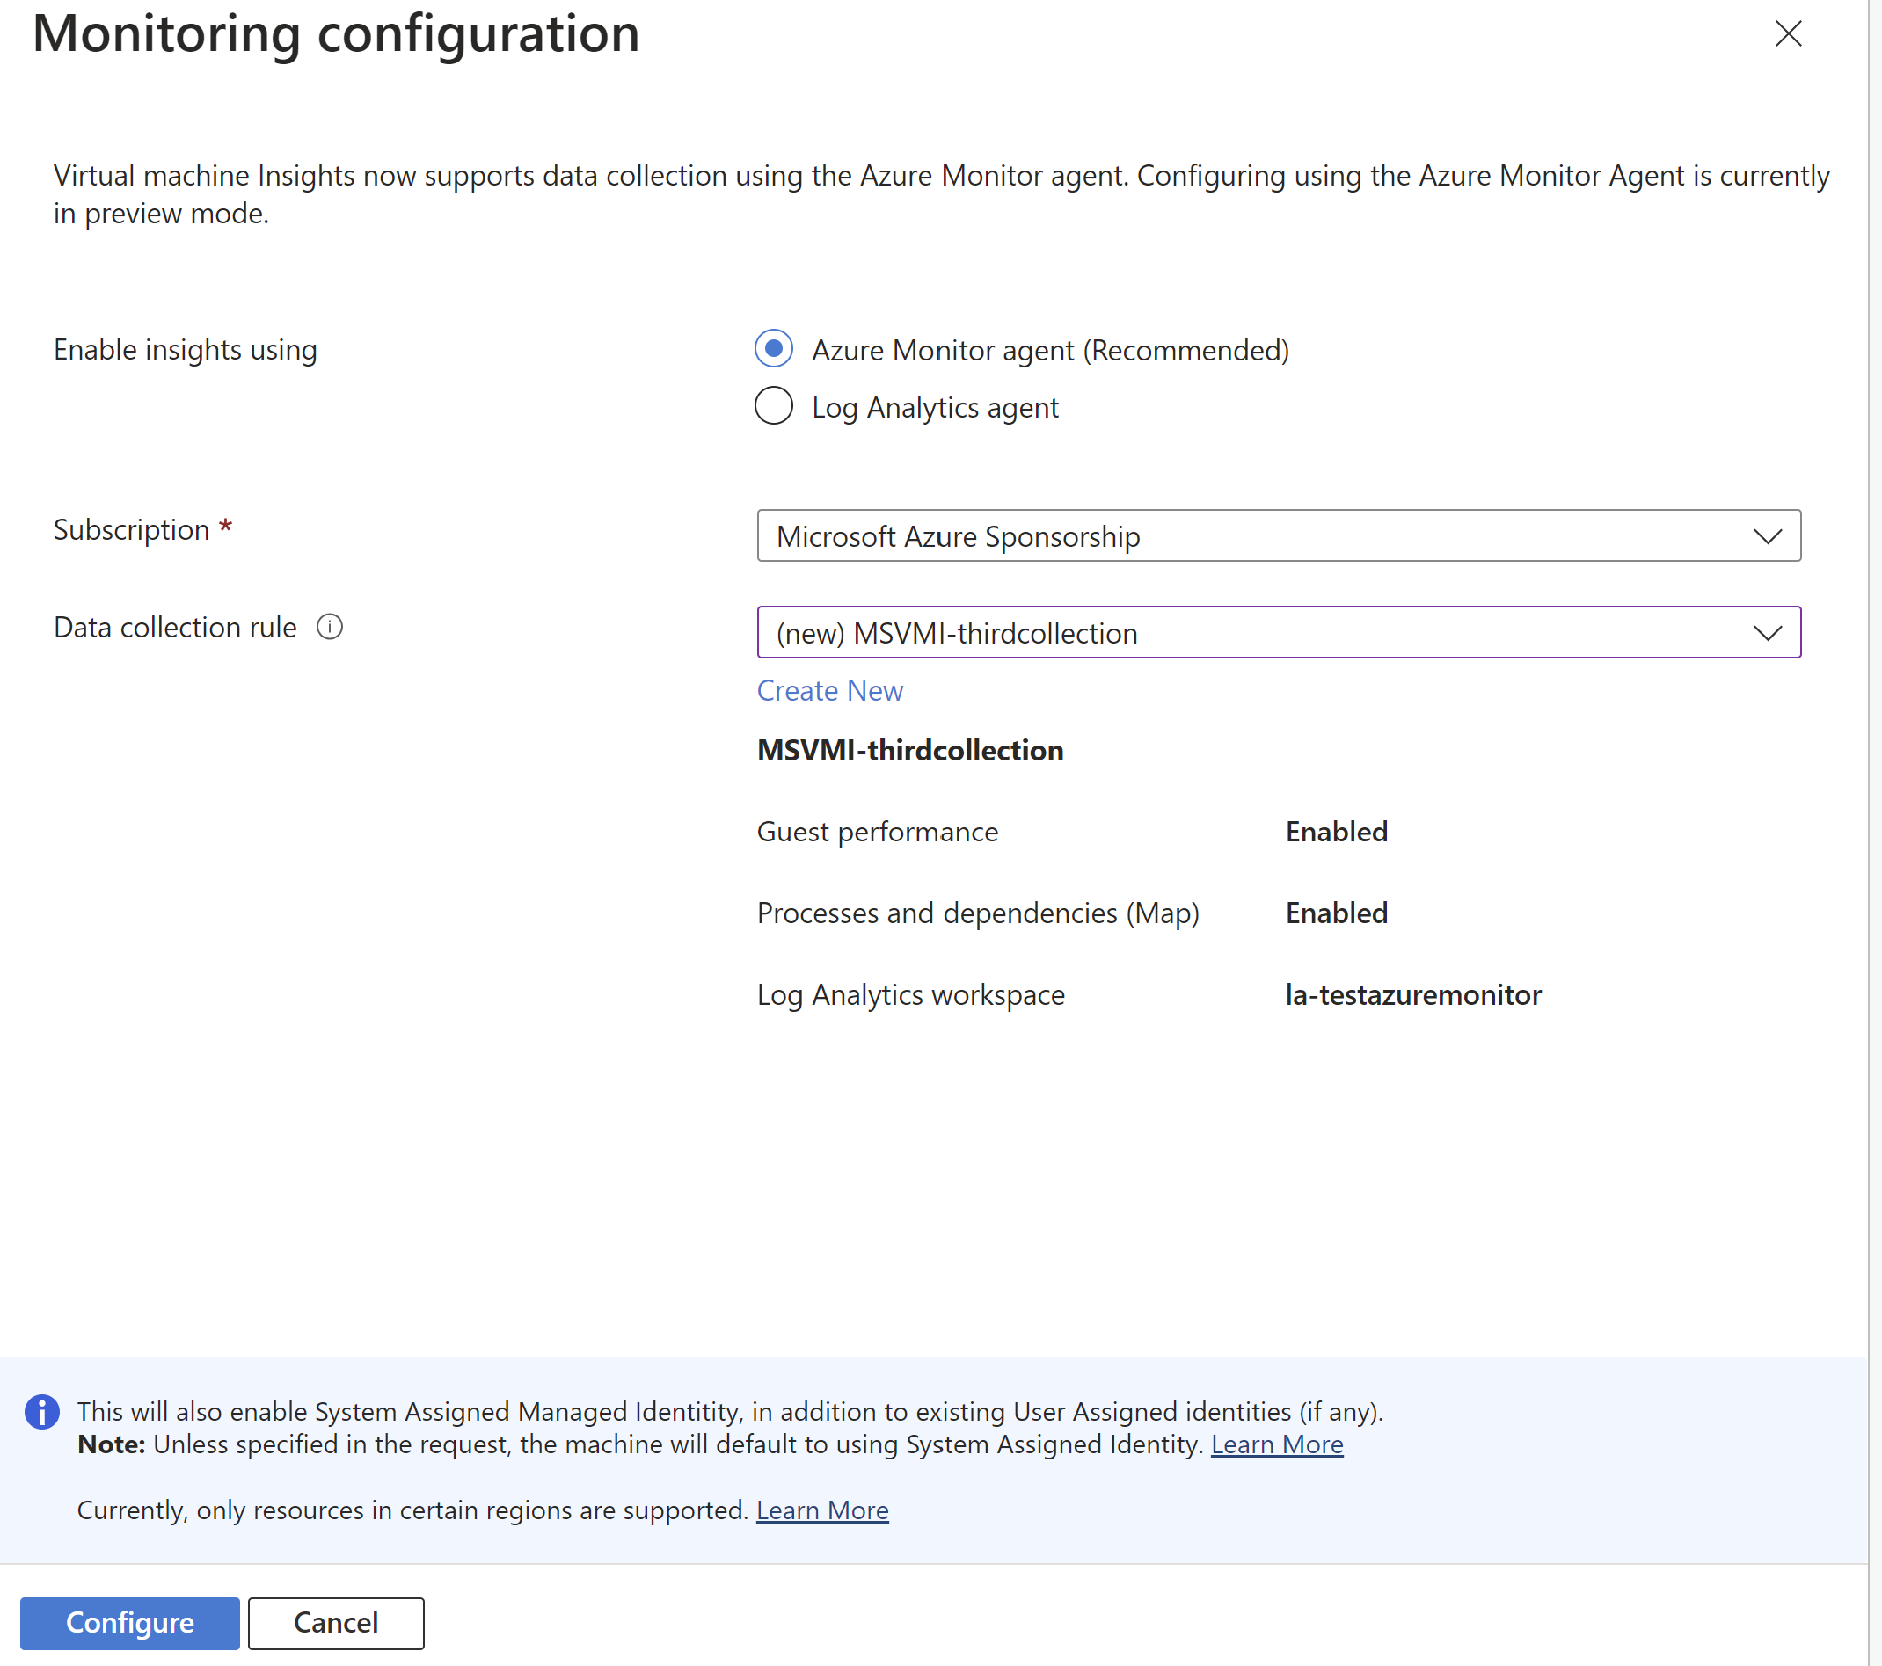This screenshot has width=1882, height=1666.
Task: Open the Data collection rule chevron arrow
Action: 1767,632
